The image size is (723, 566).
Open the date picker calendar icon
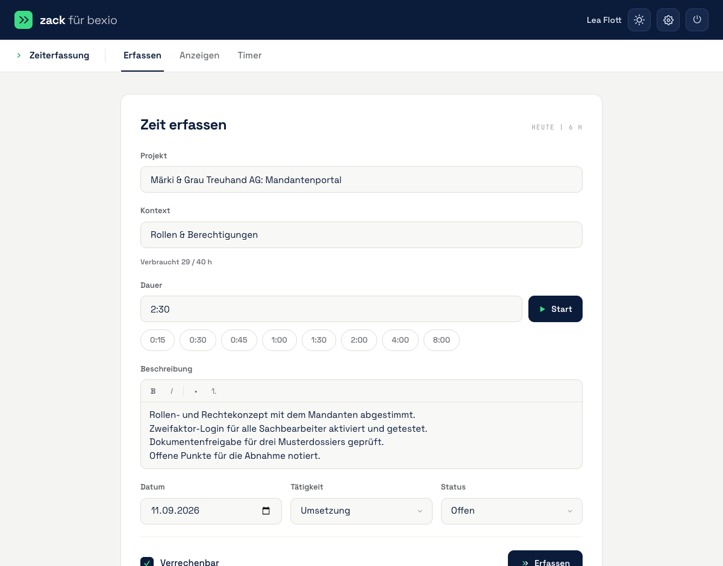pos(266,511)
